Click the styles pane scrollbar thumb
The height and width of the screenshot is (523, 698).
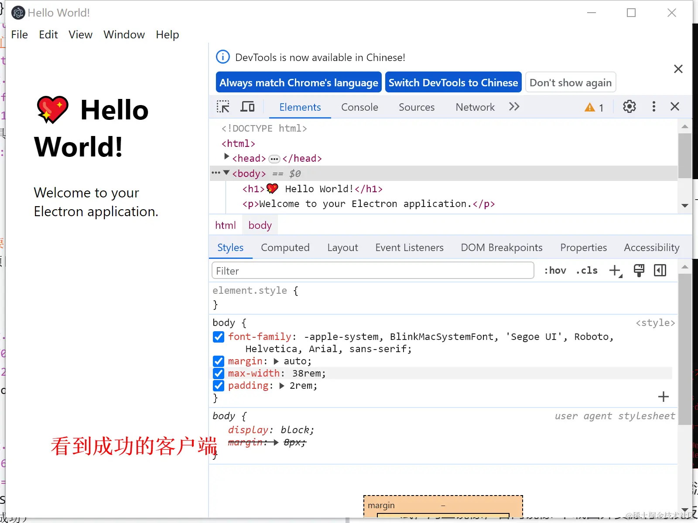point(685,349)
